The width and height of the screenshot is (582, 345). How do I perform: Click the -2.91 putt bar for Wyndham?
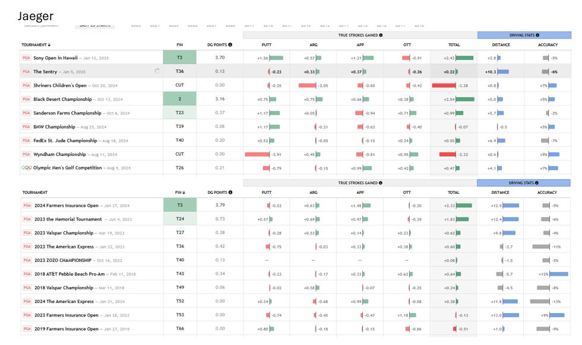(257, 154)
